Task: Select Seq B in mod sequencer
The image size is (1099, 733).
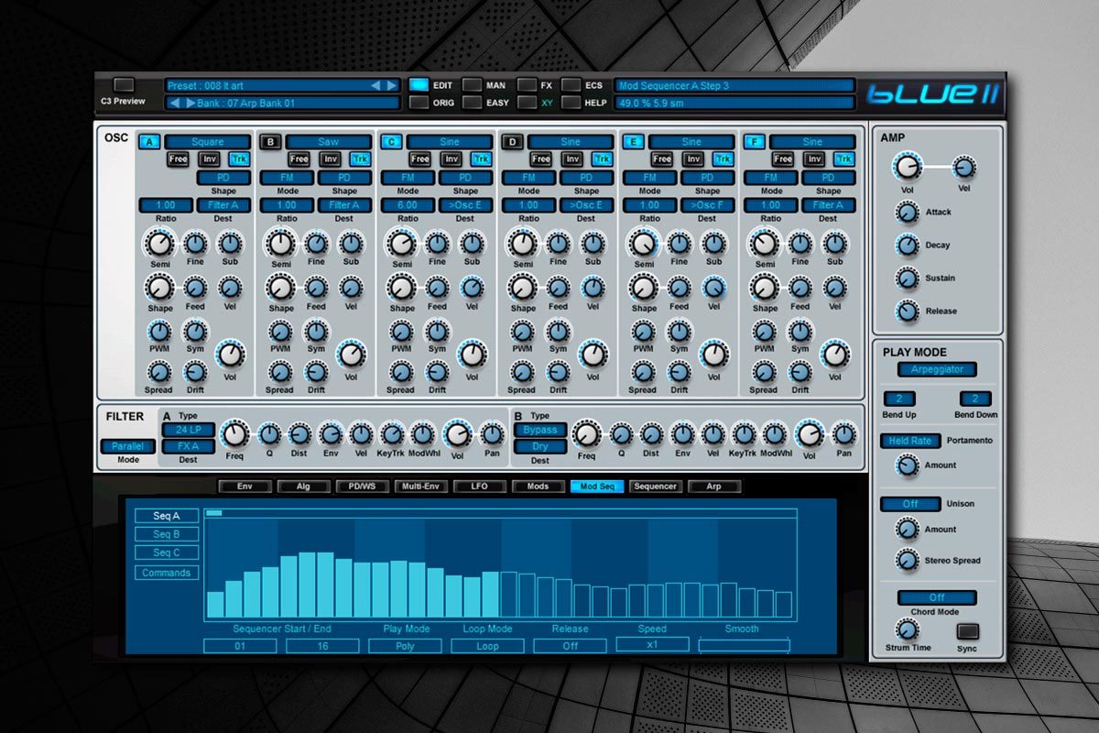Action: click(x=167, y=534)
